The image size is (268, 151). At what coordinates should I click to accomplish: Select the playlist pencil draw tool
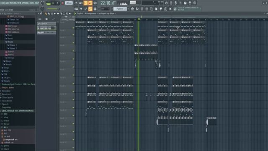pos(46,13)
